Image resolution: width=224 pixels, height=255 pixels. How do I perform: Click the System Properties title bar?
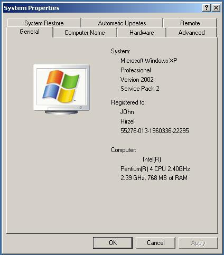(102, 8)
